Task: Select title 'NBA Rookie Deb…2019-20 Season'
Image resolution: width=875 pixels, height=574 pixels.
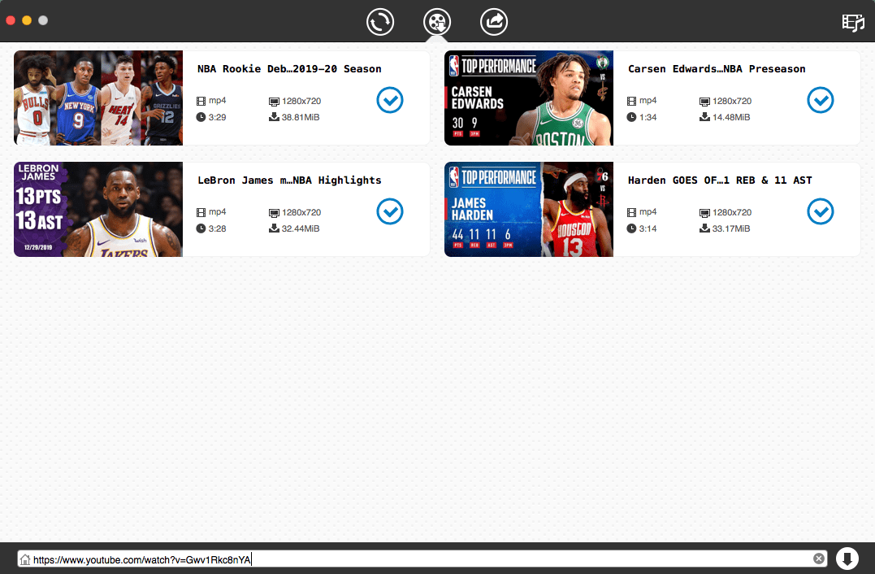Action: coord(289,68)
